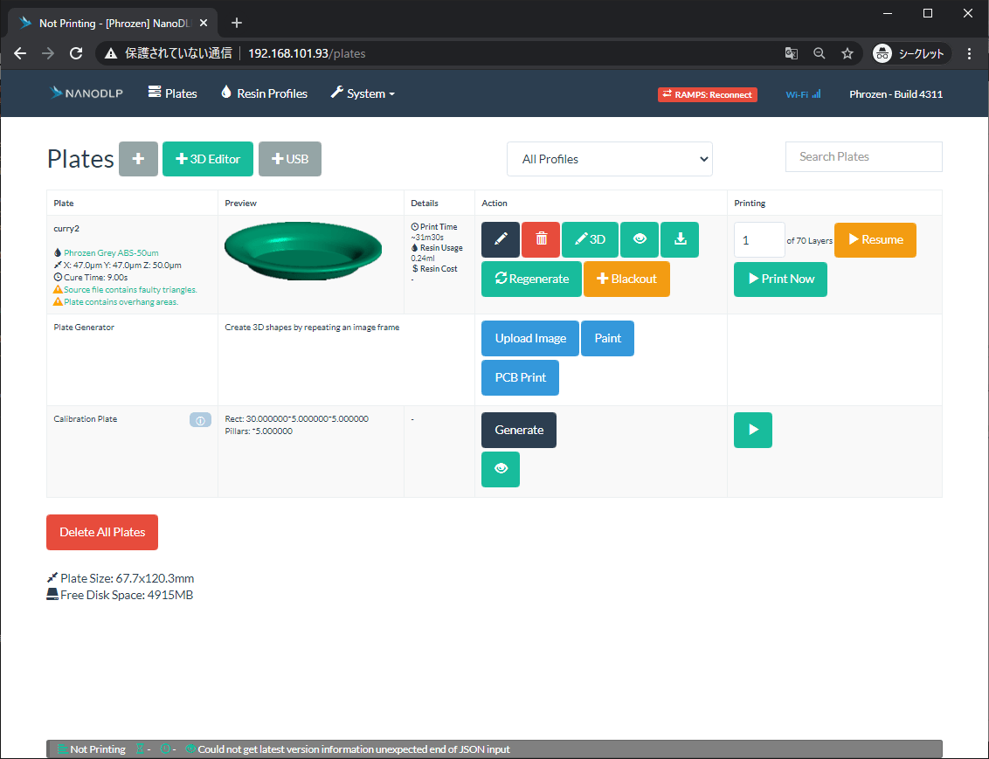The image size is (989, 759).
Task: Close the NanoDLP browser tab
Action: click(x=203, y=24)
